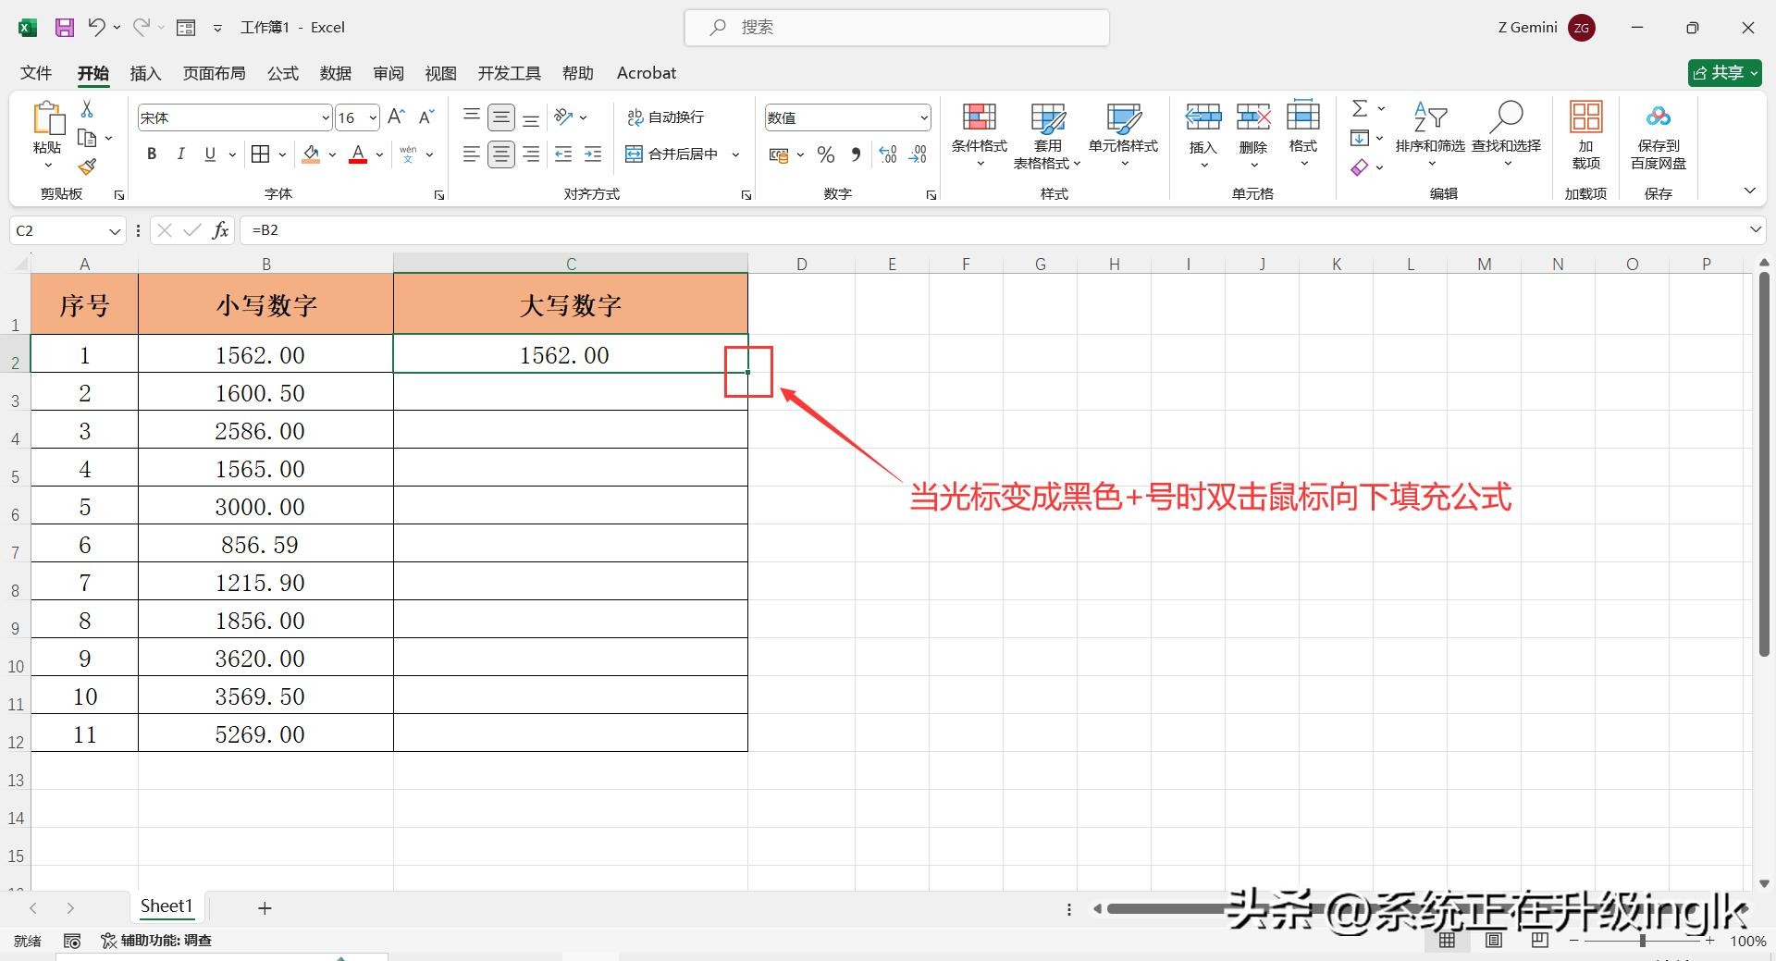Open the number format dropdown (数值)
Image resolution: width=1776 pixels, height=961 pixels.
tap(923, 117)
